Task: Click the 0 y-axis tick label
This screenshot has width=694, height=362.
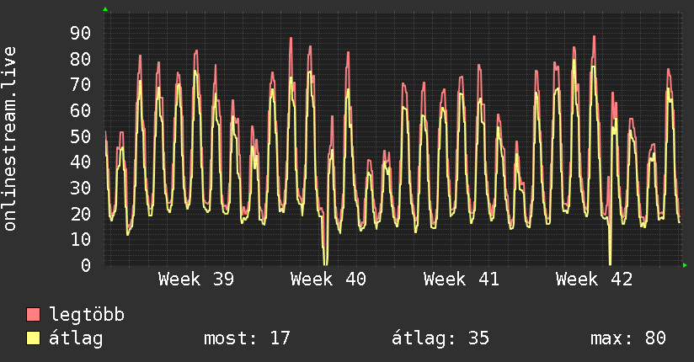Action: [x=86, y=265]
